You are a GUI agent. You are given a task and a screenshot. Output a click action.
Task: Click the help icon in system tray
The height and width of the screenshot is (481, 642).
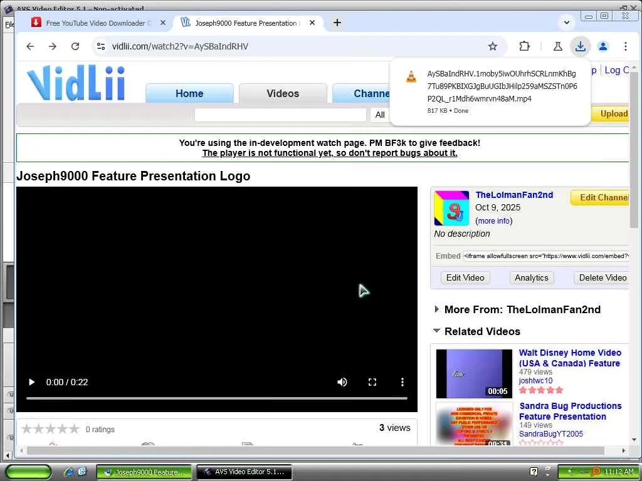[534, 472]
